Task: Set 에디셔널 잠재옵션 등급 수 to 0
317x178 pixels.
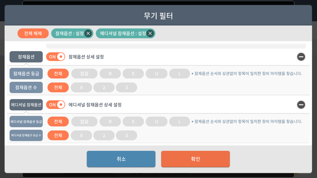Action: click(x=82, y=135)
